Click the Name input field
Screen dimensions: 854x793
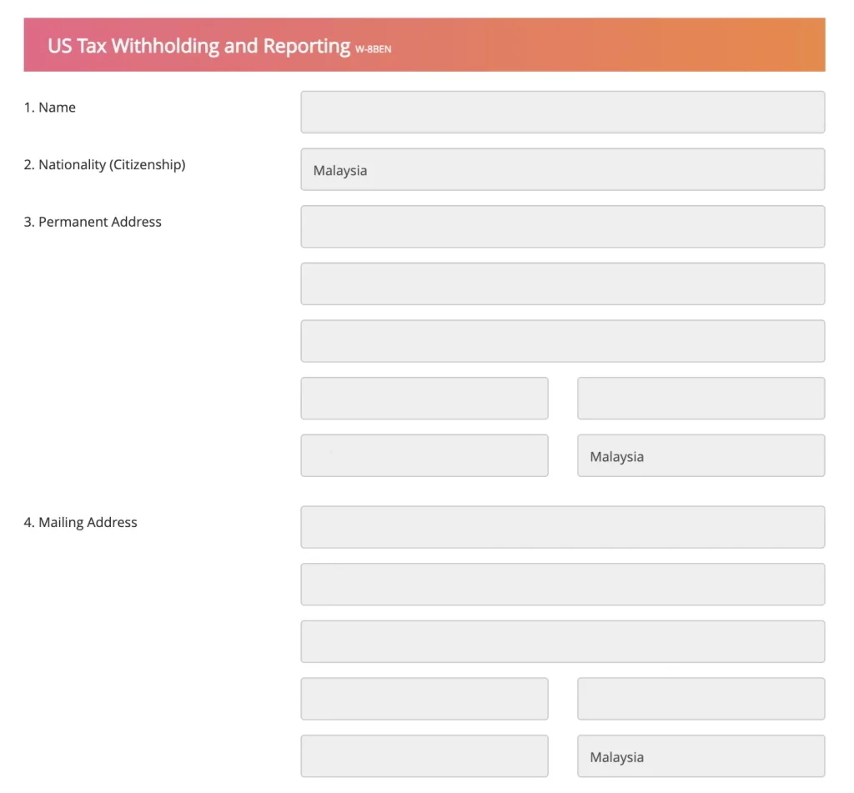(562, 113)
